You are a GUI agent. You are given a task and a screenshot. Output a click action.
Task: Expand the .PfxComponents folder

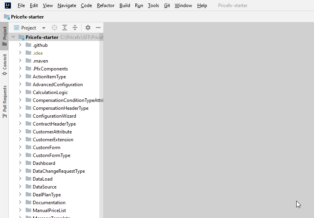coord(20,68)
